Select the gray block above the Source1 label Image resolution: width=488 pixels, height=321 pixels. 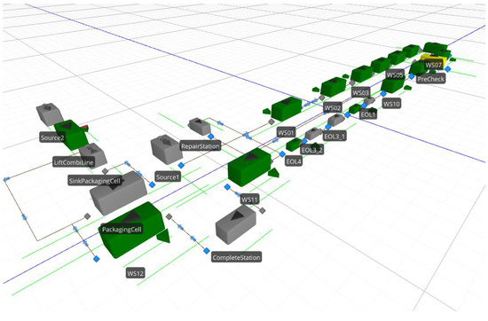[166, 150]
